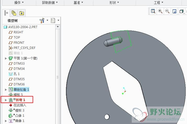This screenshot has height=124, width=187.
Task: Click the DTM33 plane icon
Action: (11, 64)
